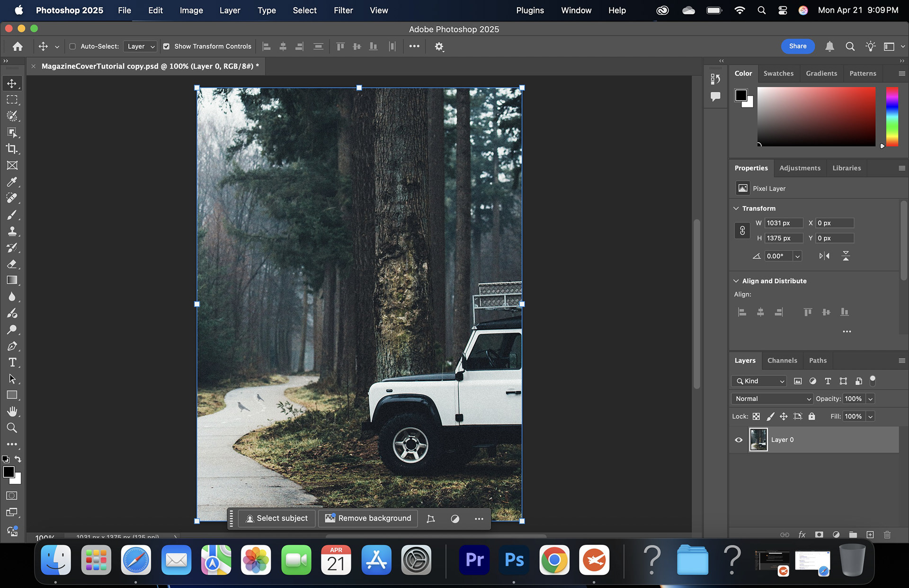Viewport: 909px width, 588px height.
Task: Click the flip horizontal icon in Transform
Action: 824,256
